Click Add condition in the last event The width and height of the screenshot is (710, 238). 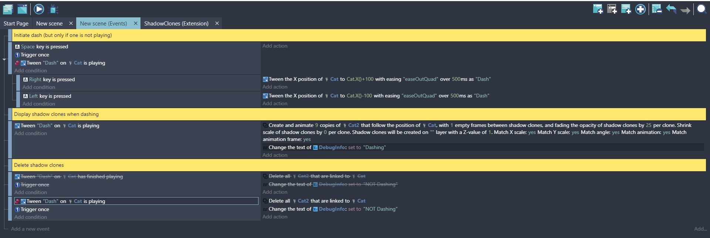coord(31,217)
